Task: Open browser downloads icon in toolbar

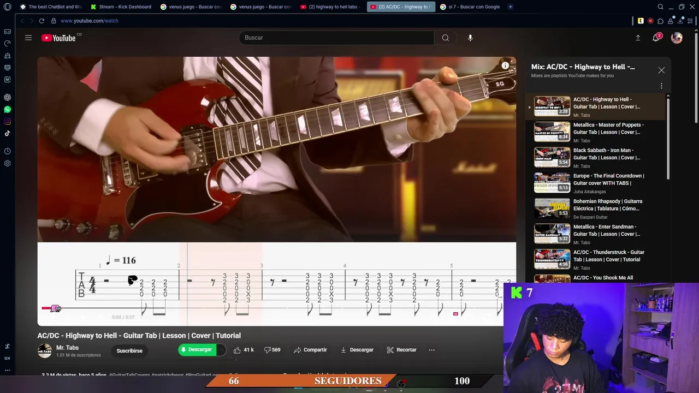Action: [x=680, y=21]
